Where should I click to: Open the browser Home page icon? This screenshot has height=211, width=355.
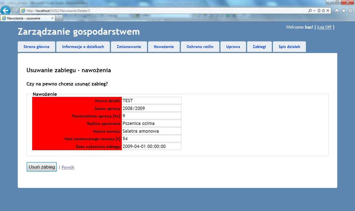point(337,11)
